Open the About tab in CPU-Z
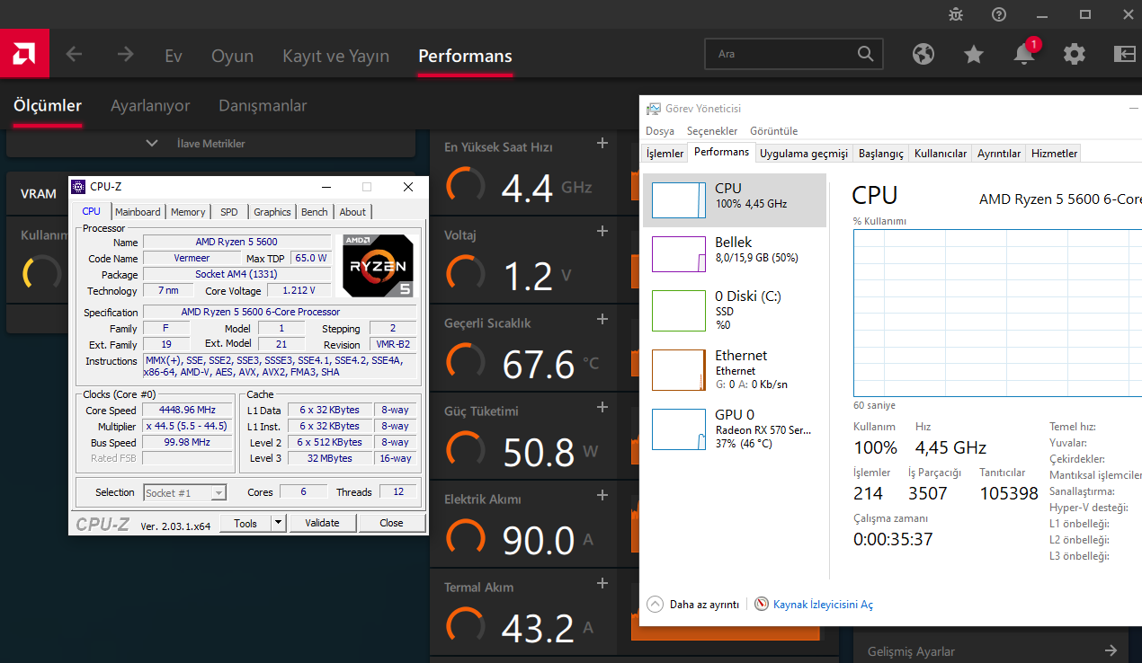 pos(352,212)
